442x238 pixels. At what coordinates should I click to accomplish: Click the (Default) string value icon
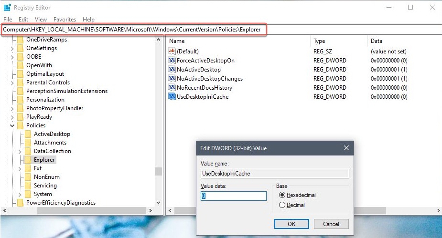(x=172, y=51)
